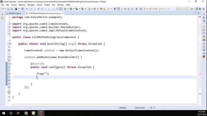
Task: Open the Coverage dropdown arrow
Action: point(79,9)
